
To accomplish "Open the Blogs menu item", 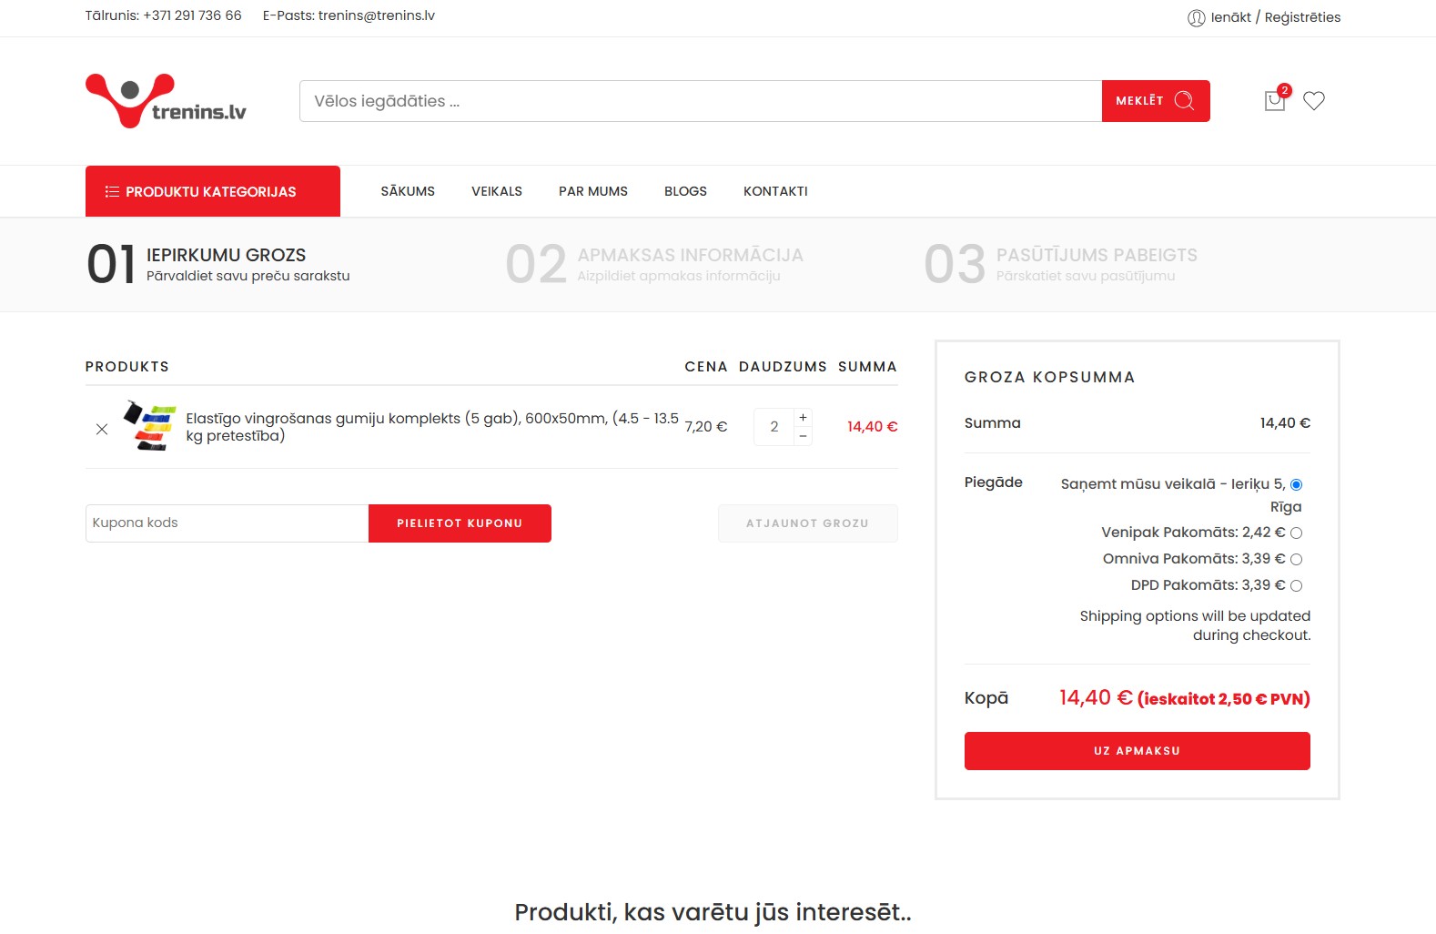I will coord(685,191).
